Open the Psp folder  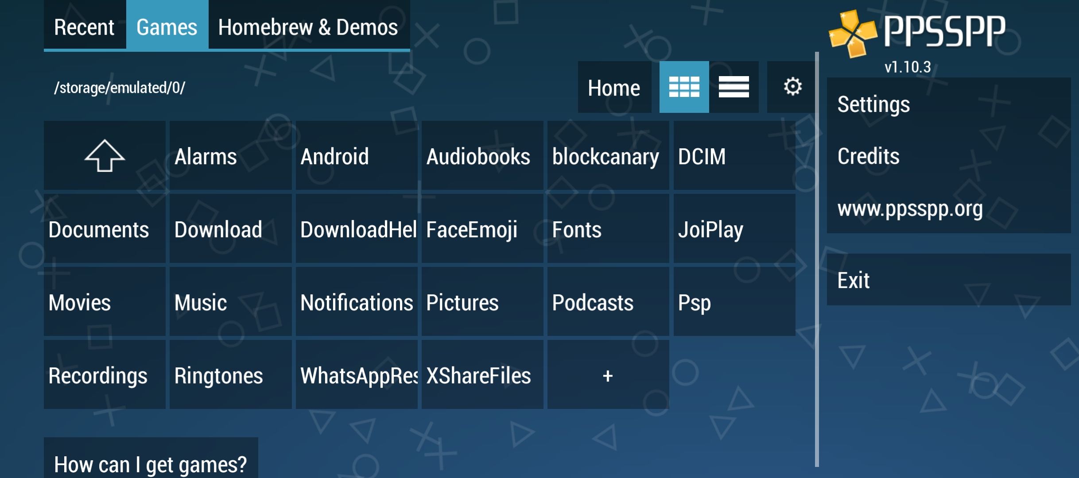734,302
